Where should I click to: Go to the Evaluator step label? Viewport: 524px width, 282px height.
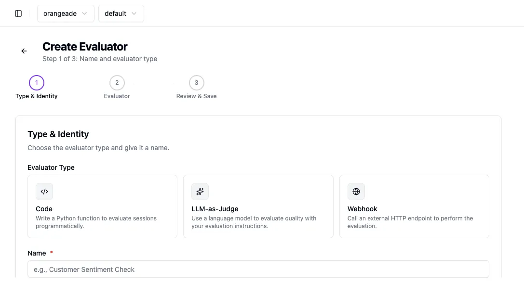117,96
